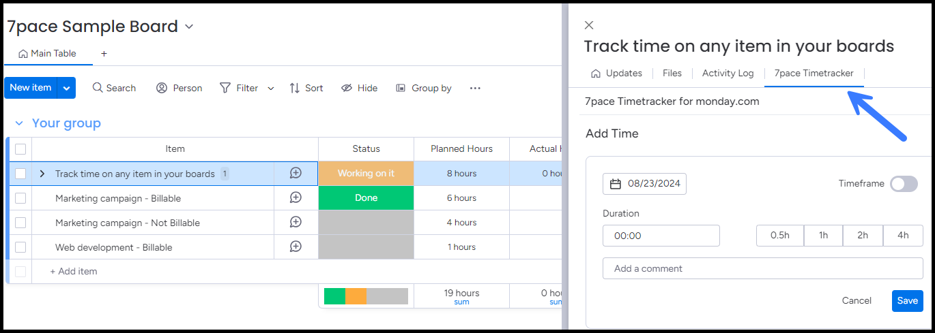Screen dimensions: 935x333
Task: Close the item side panel
Action: click(x=589, y=25)
